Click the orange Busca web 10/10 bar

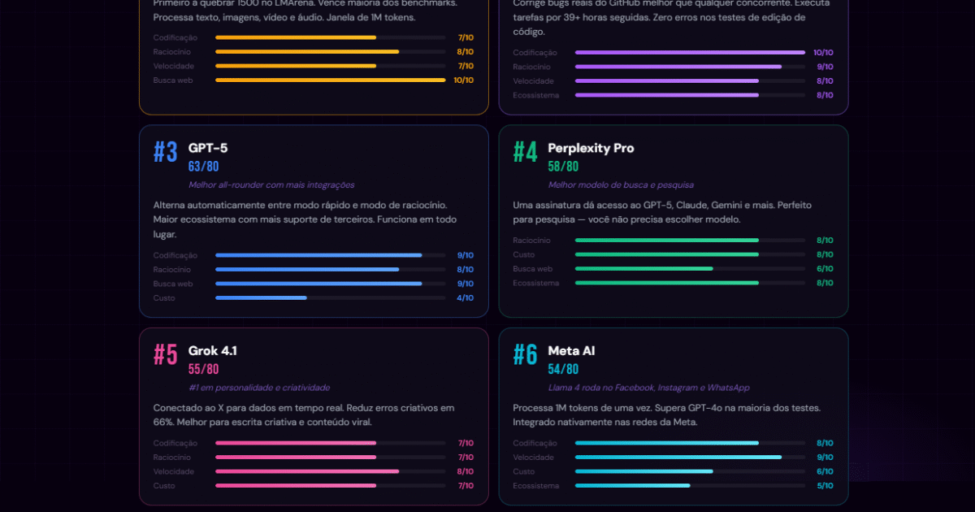[x=330, y=80]
